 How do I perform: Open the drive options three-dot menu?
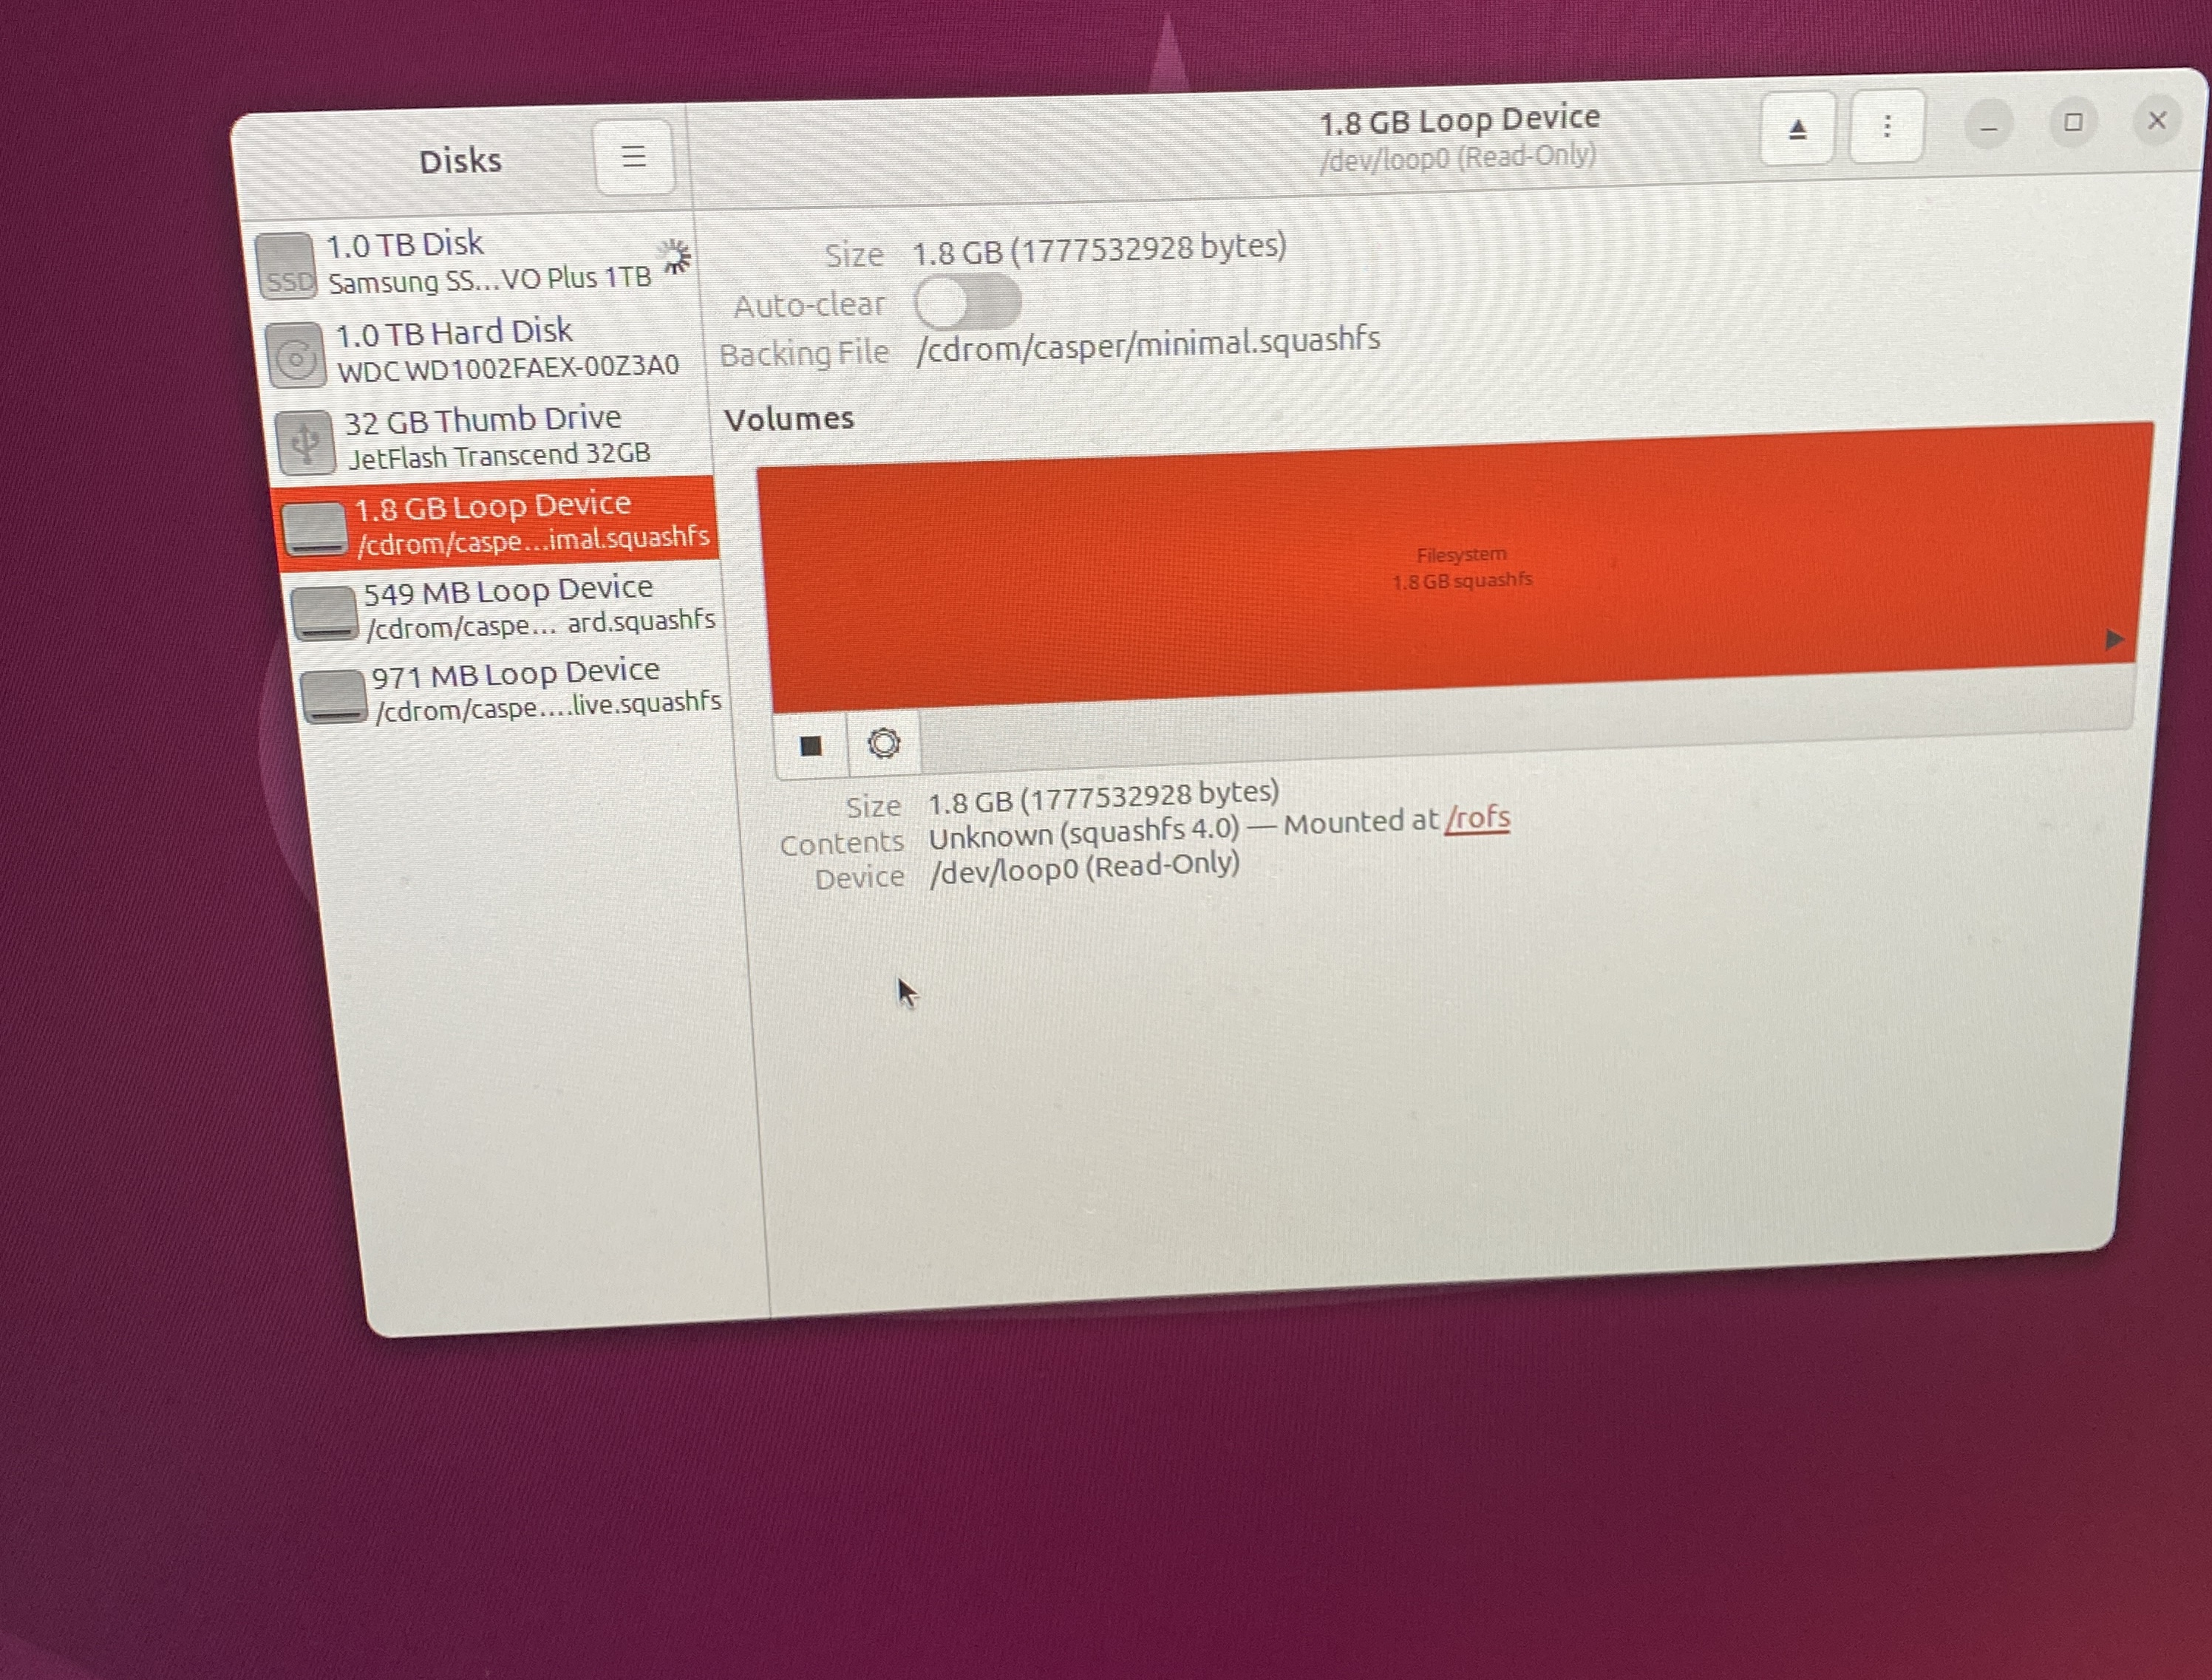tap(1887, 126)
